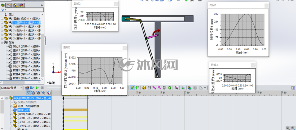
Task: Click the Spring icon in MotionManager
Action: tap(149, 88)
